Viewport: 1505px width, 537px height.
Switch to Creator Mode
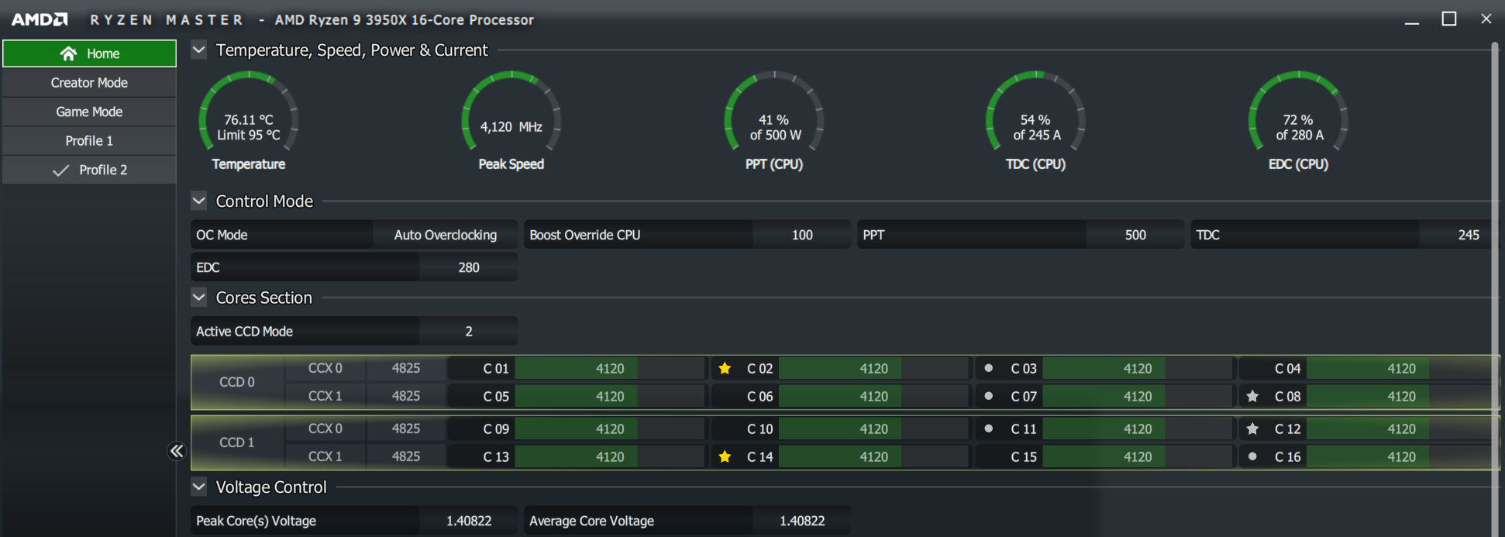point(89,83)
